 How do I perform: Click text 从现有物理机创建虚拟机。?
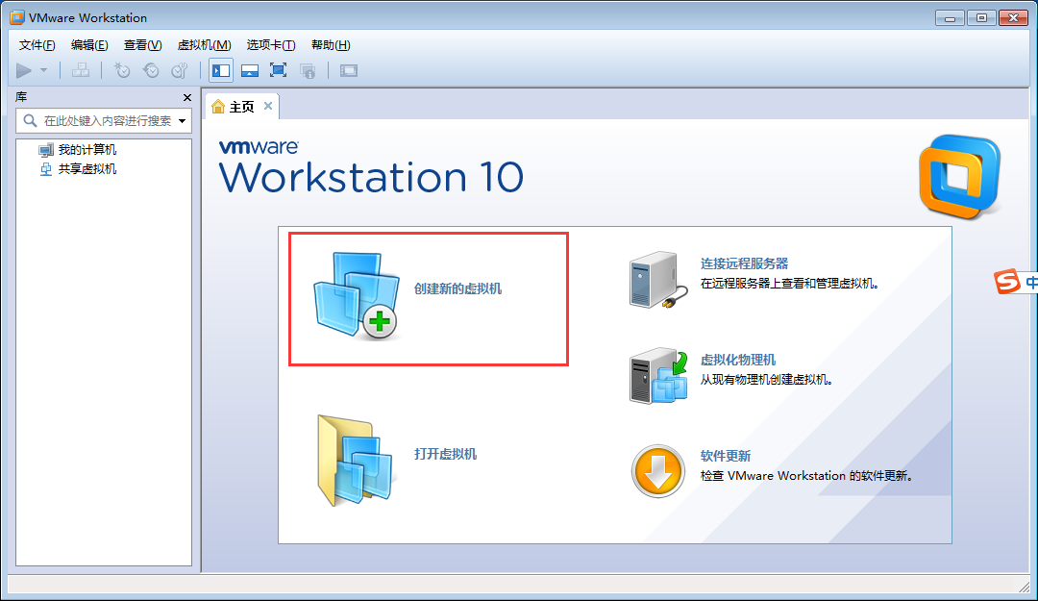(x=767, y=380)
